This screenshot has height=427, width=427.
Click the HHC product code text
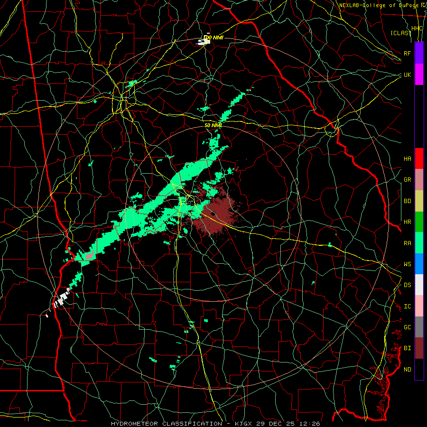417,28
